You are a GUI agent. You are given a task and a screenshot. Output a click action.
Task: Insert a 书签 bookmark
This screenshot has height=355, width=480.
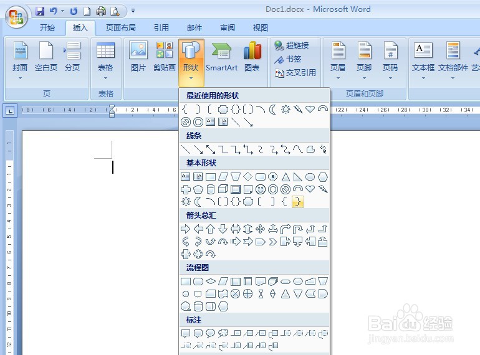(x=288, y=59)
